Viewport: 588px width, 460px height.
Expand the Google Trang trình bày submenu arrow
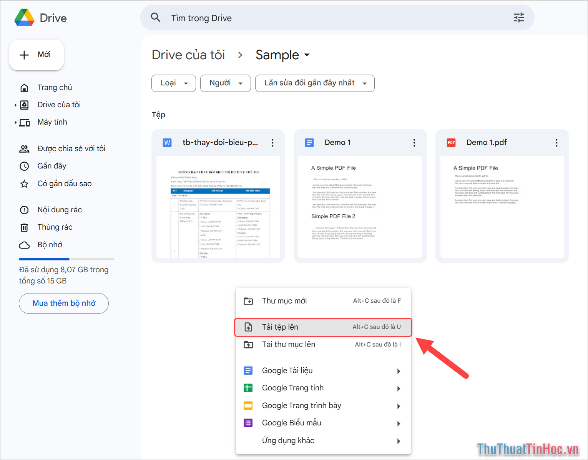tap(399, 406)
